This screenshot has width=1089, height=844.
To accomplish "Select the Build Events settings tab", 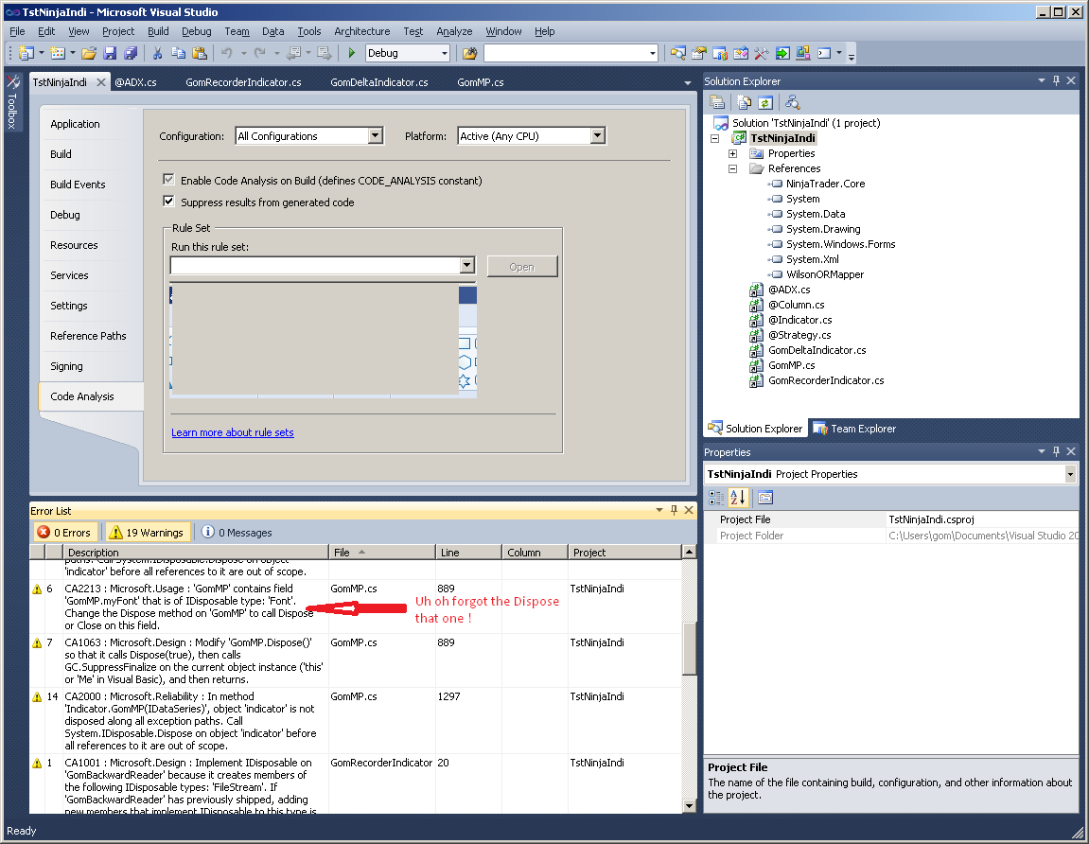I will 78,185.
